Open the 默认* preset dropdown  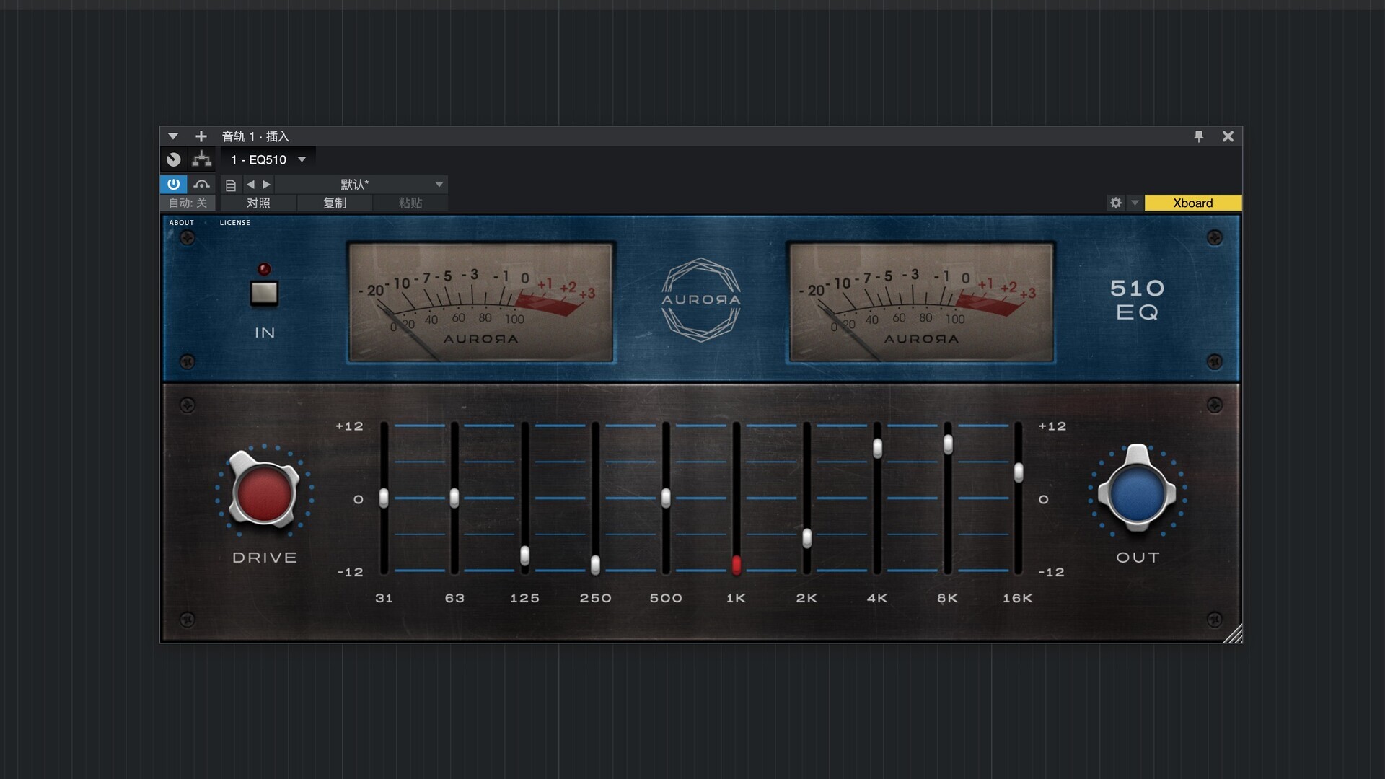pyautogui.click(x=439, y=185)
